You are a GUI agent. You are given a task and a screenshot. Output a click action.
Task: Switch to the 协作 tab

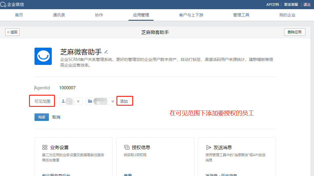coord(99,15)
